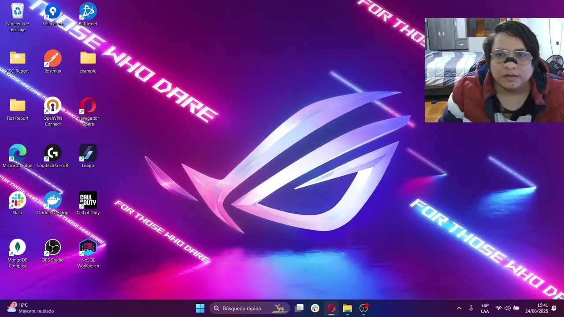This screenshot has width=564, height=317.
Task: Open notifications bell in system tray
Action: (554, 308)
